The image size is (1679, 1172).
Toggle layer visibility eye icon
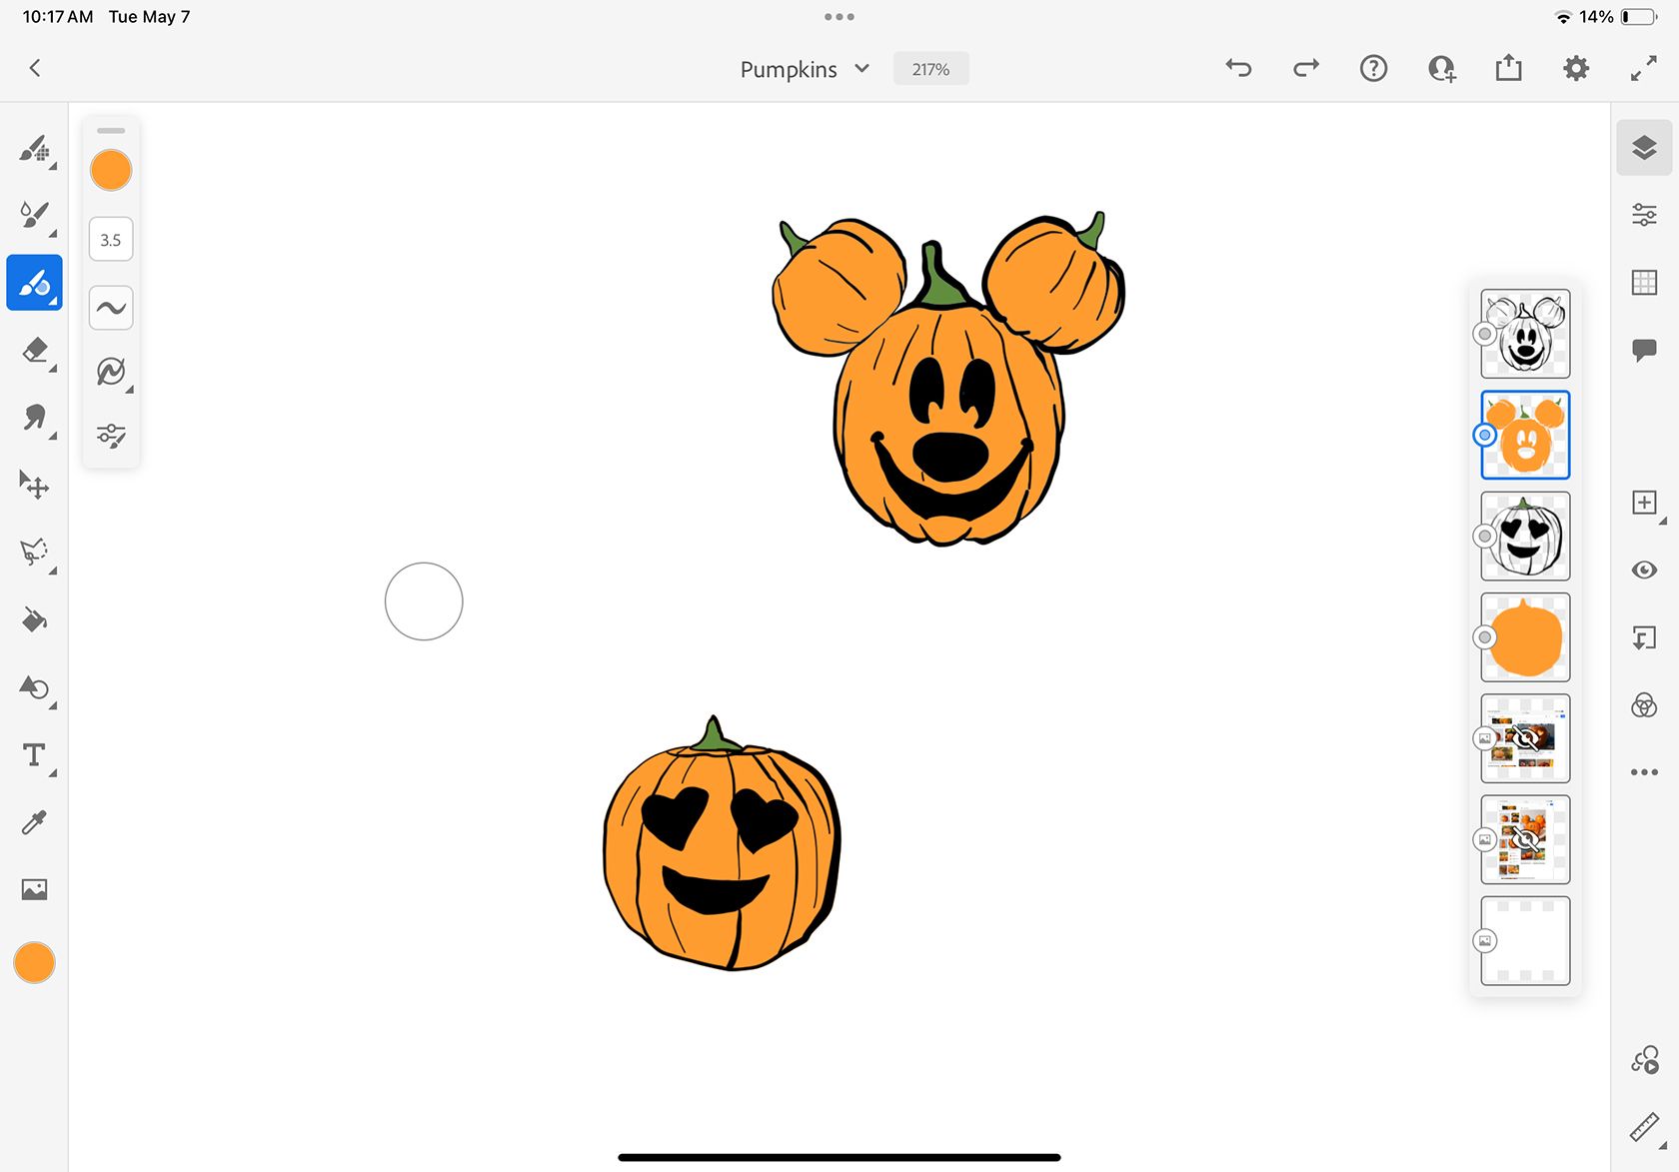(x=1644, y=570)
